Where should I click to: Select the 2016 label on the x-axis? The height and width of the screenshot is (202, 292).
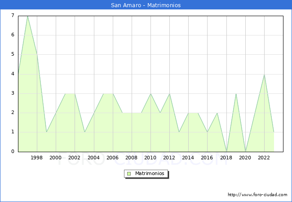pyautogui.click(x=207, y=158)
